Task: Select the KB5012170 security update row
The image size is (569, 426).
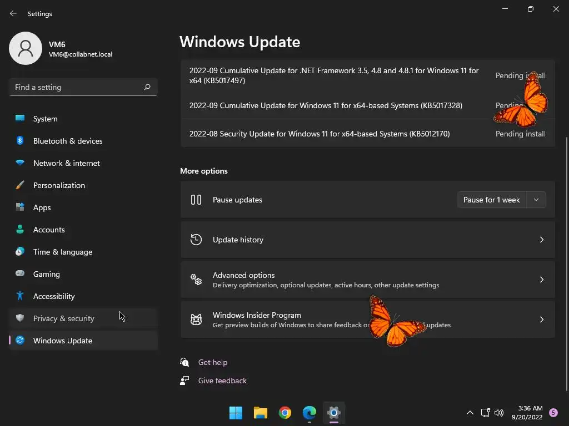Action: point(368,134)
